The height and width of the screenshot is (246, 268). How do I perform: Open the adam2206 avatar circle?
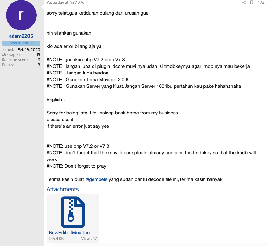[x=21, y=15]
